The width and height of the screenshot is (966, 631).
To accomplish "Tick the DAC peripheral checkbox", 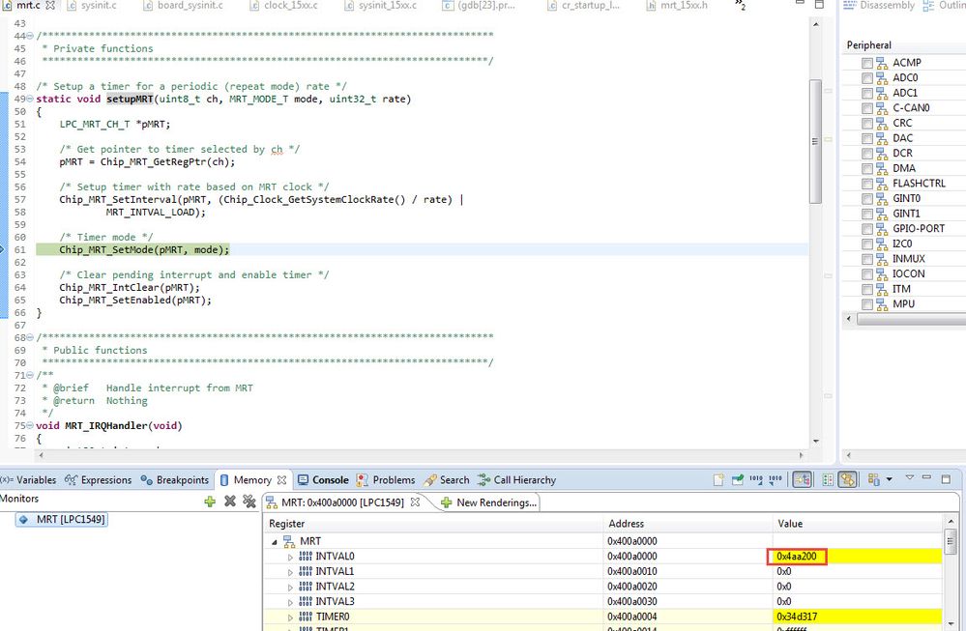I will click(x=866, y=138).
